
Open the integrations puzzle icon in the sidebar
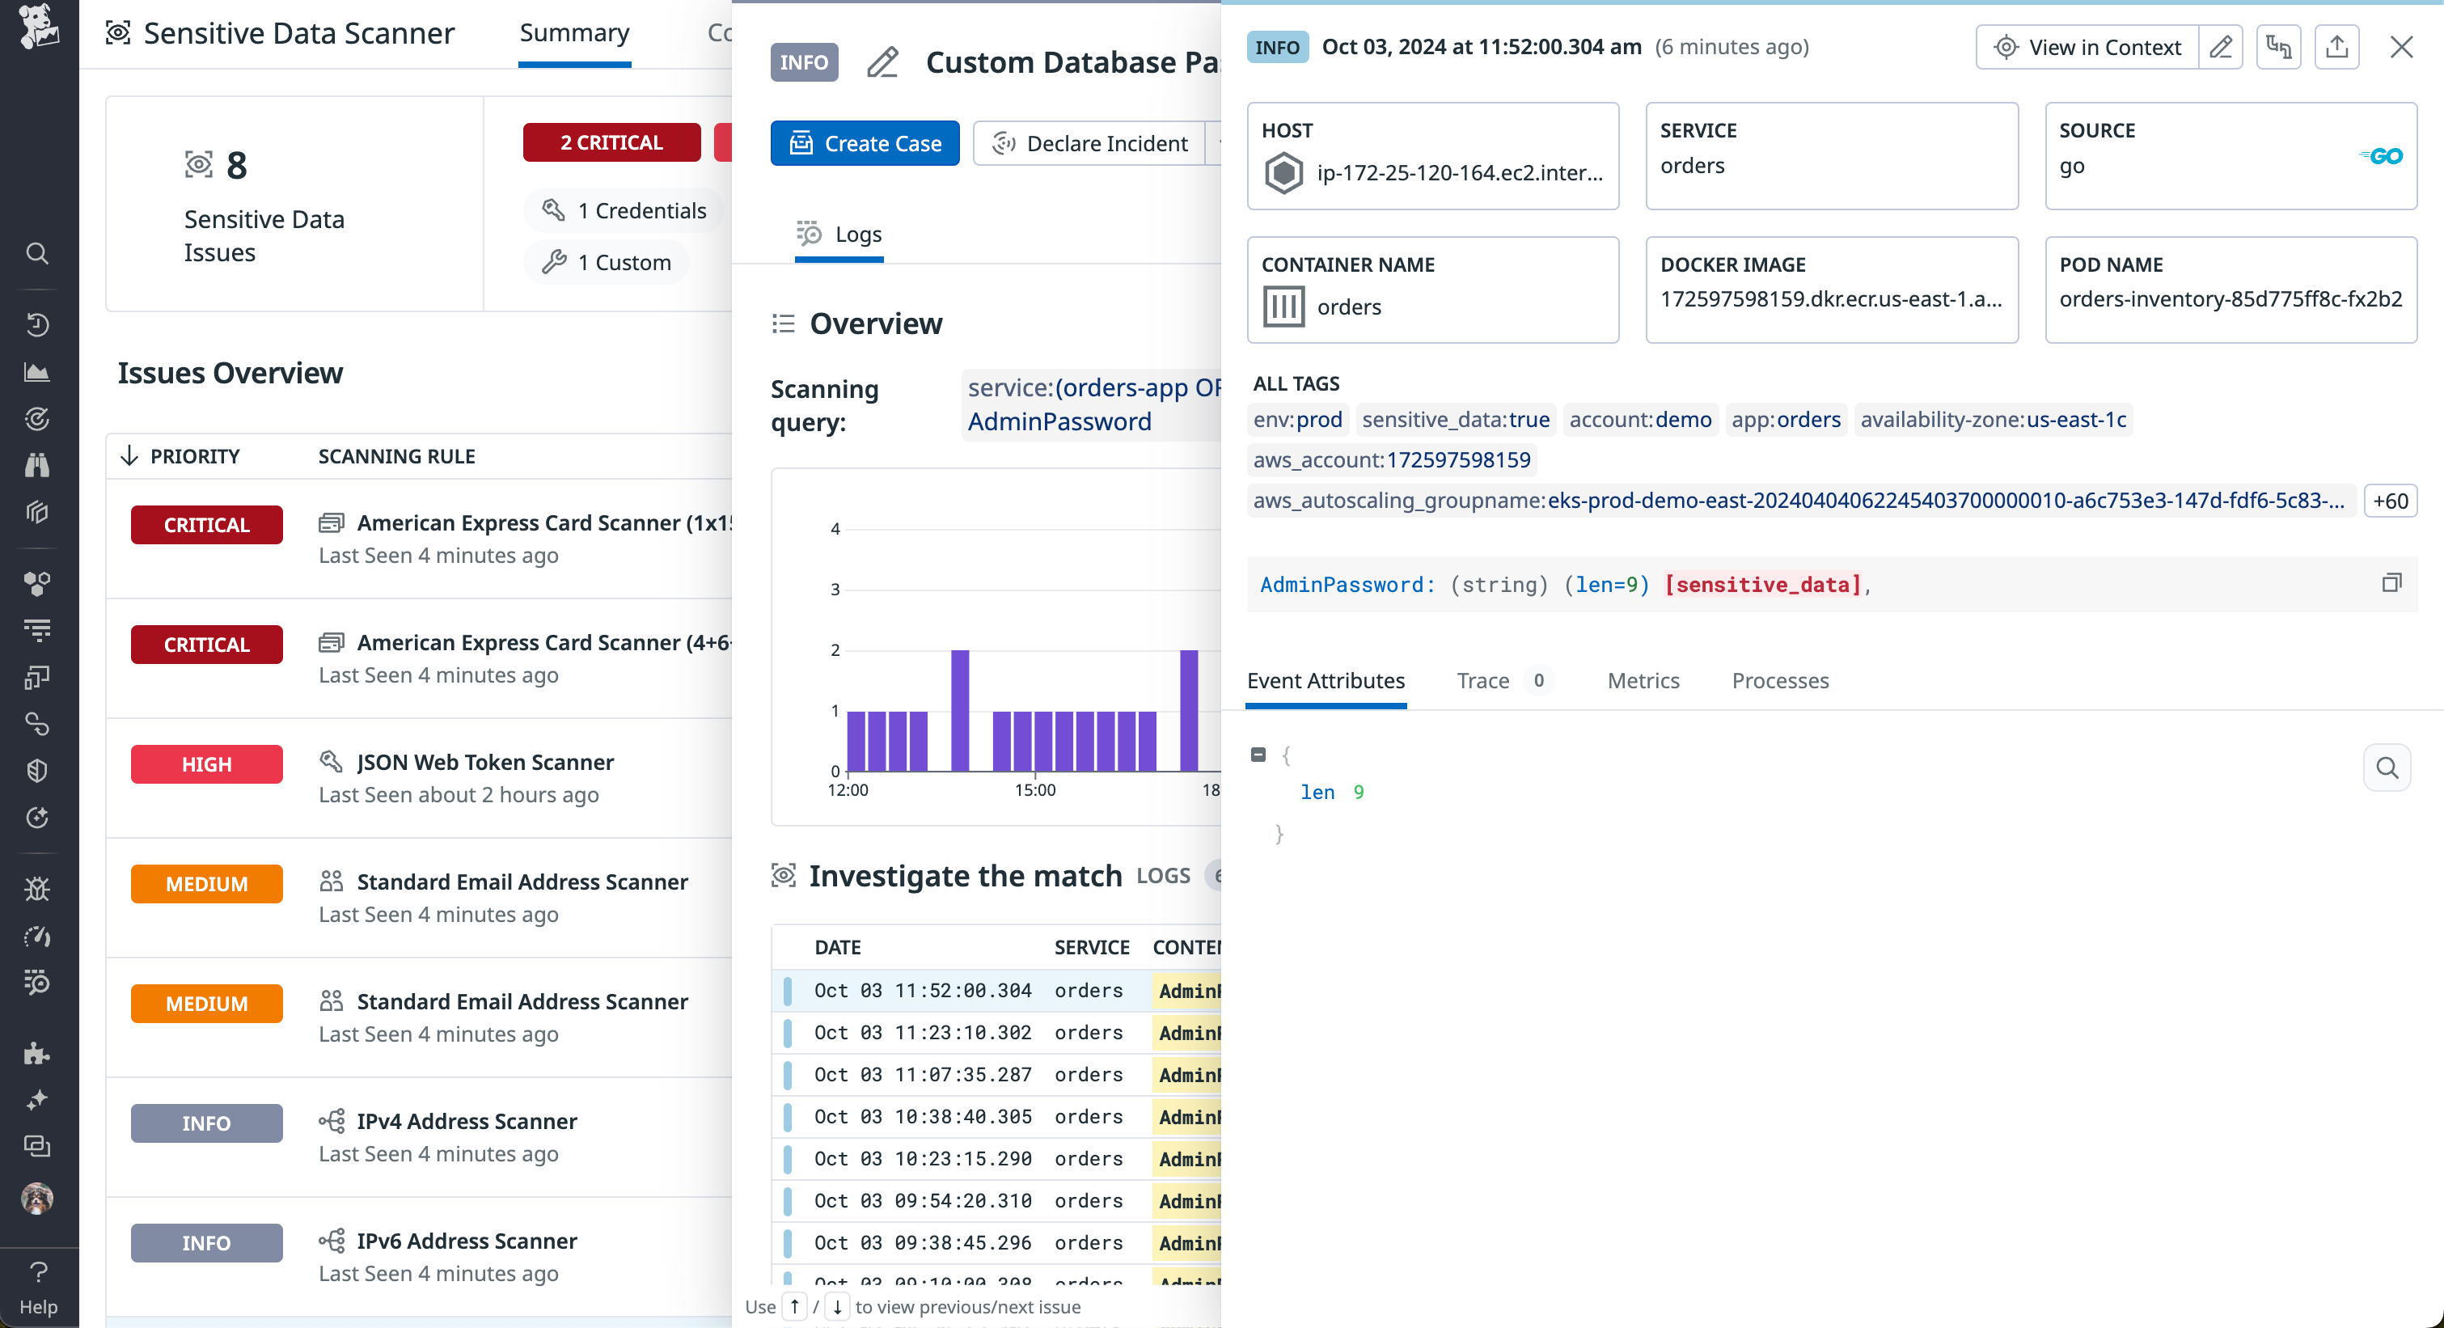pyautogui.click(x=38, y=1053)
